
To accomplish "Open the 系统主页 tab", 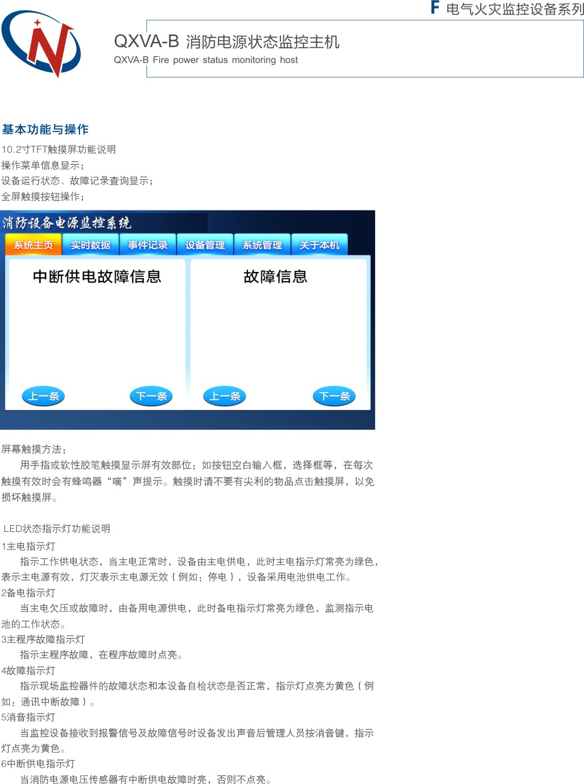I will 33,245.
